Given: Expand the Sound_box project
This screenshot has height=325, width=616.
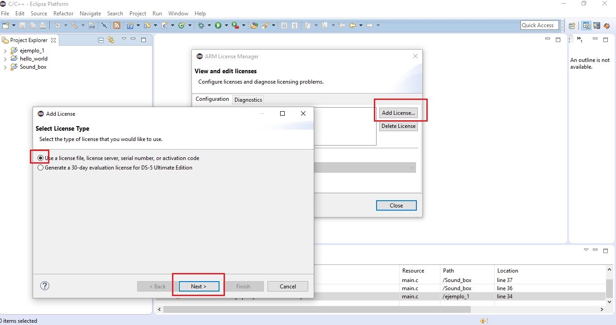Looking at the screenshot, I should click(5, 67).
